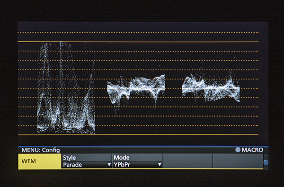The width and height of the screenshot is (284, 187).
Task: Click the topmost dotted graticule line
Action: click(x=138, y=33)
